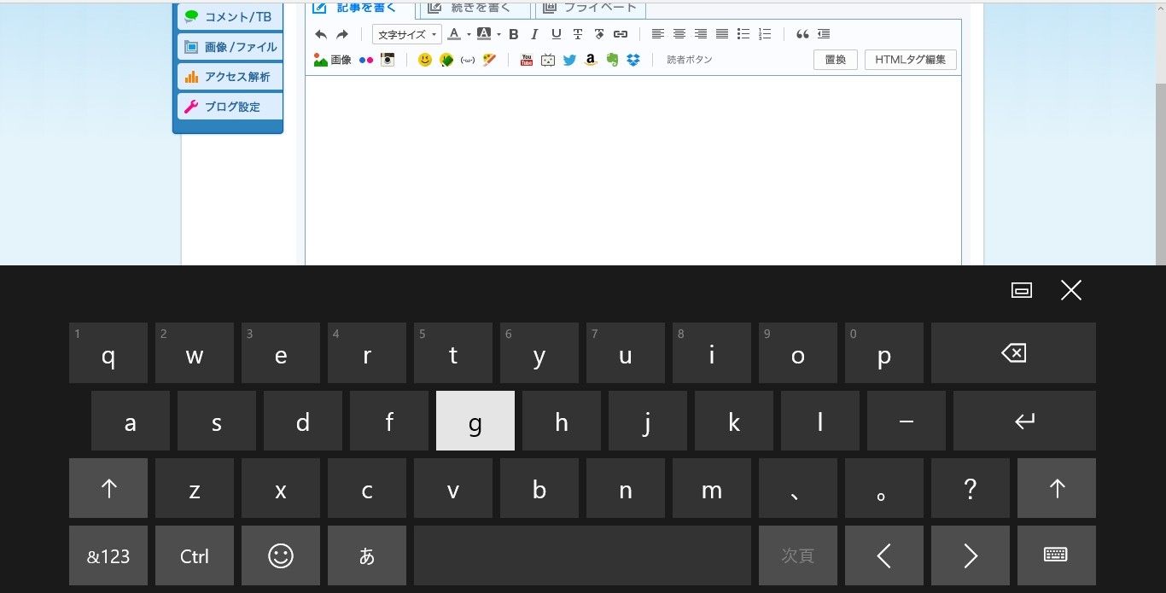The width and height of the screenshot is (1166, 593).
Task: Insert a Twitter tweet
Action: [x=569, y=60]
